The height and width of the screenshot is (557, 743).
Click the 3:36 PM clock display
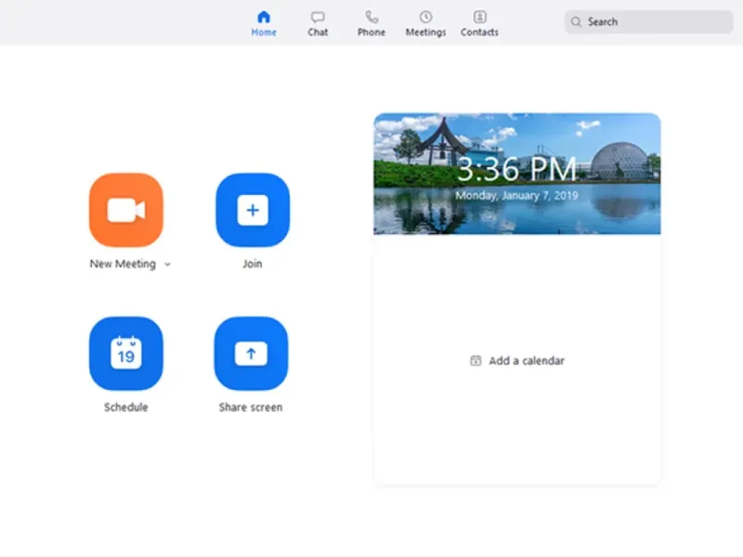pos(516,169)
